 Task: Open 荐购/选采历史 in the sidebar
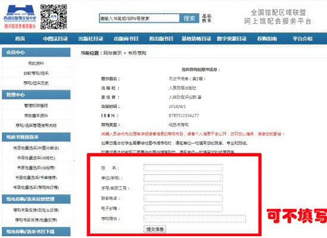(x=36, y=84)
